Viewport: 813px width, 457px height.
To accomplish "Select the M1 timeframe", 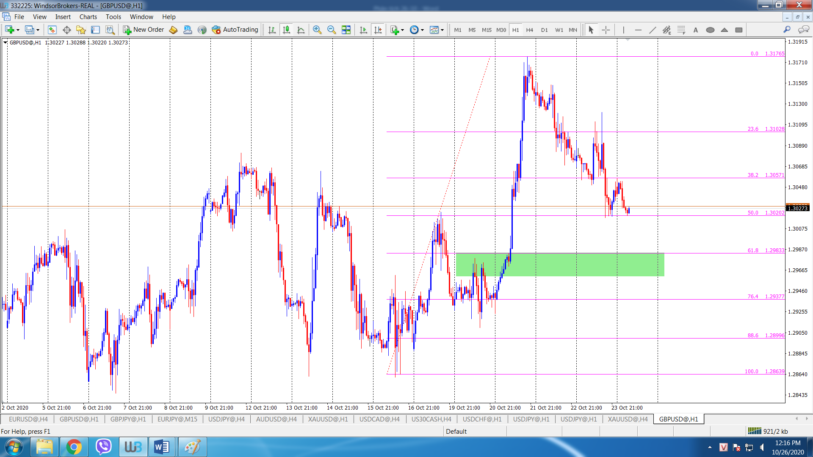I will (x=458, y=30).
